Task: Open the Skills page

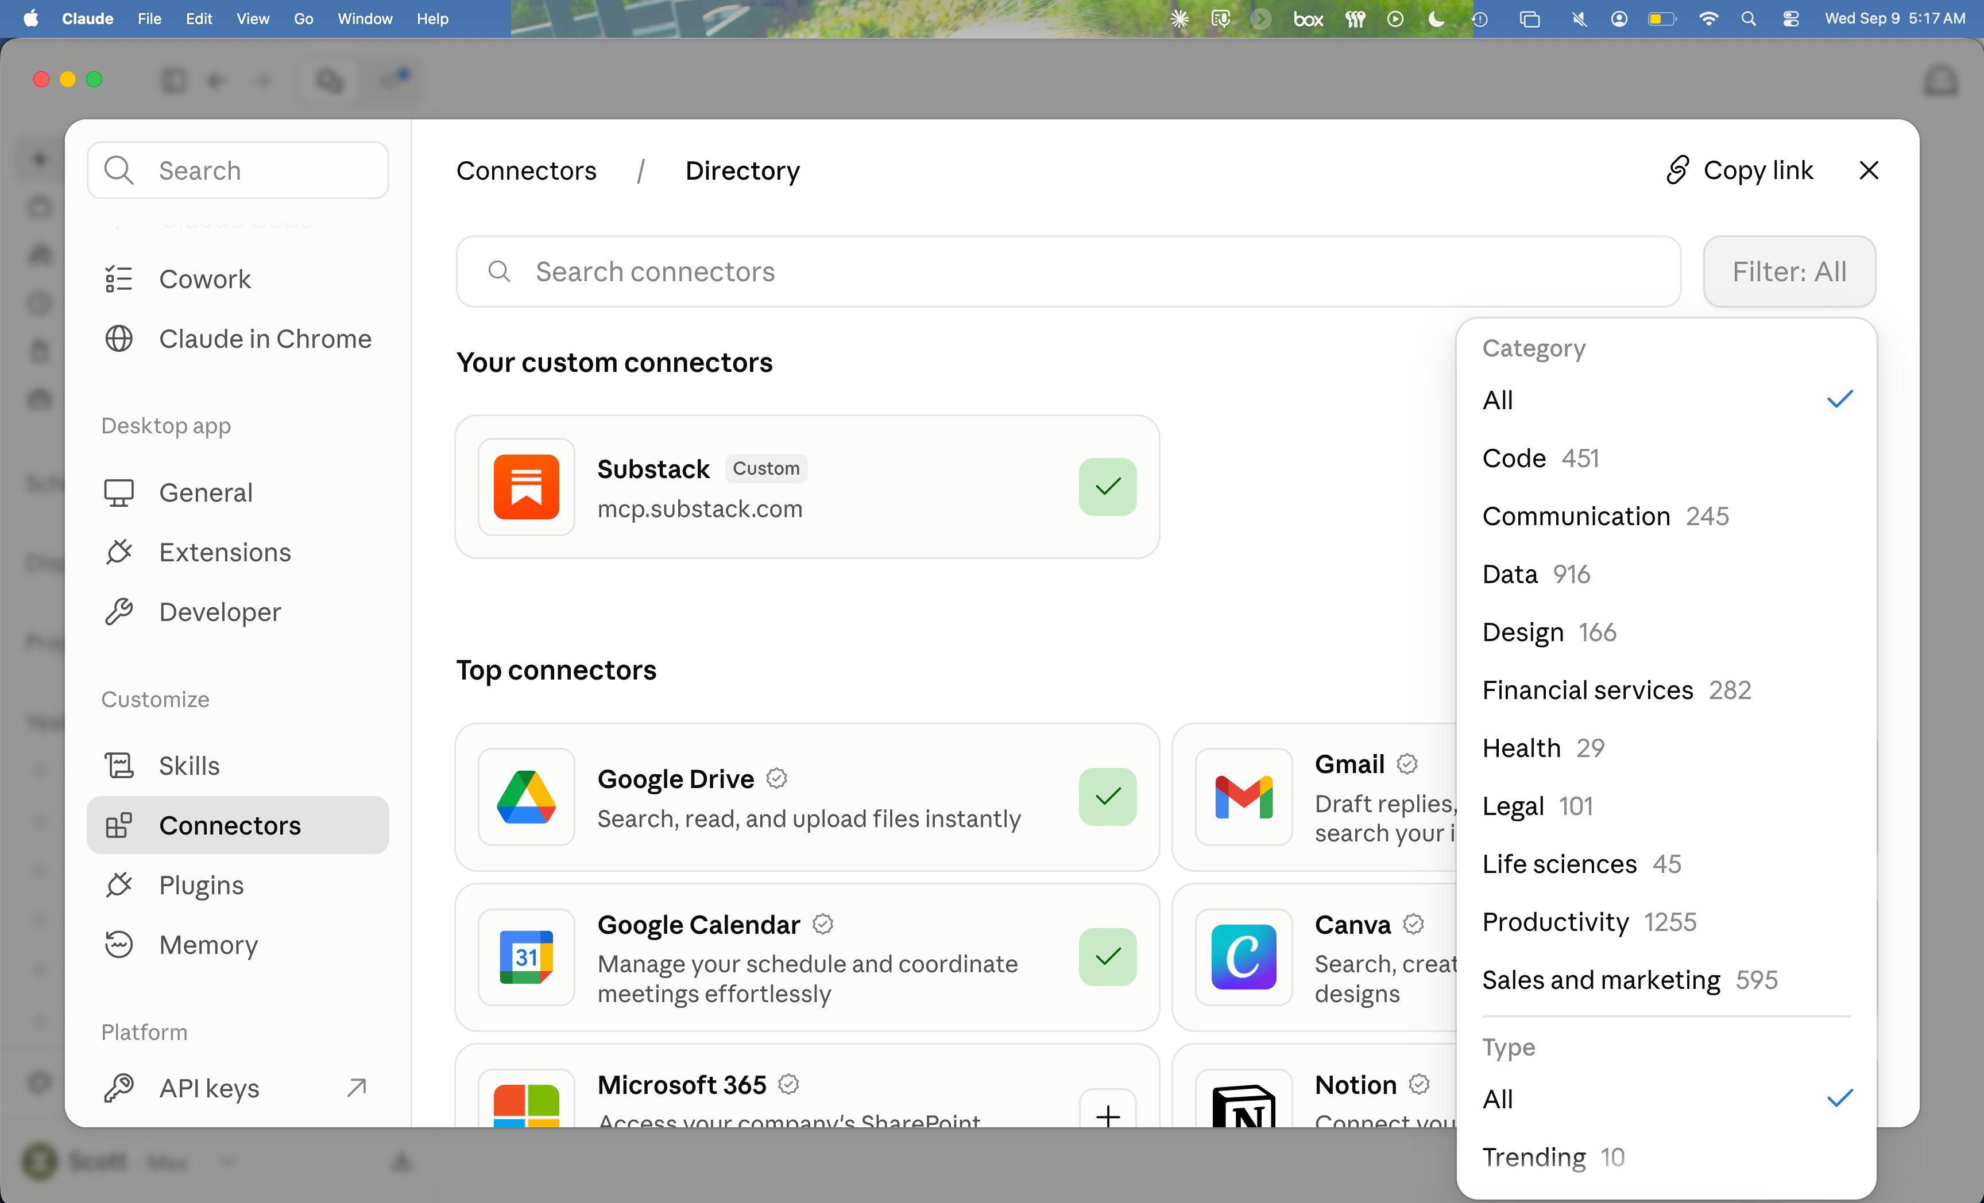Action: [238, 765]
